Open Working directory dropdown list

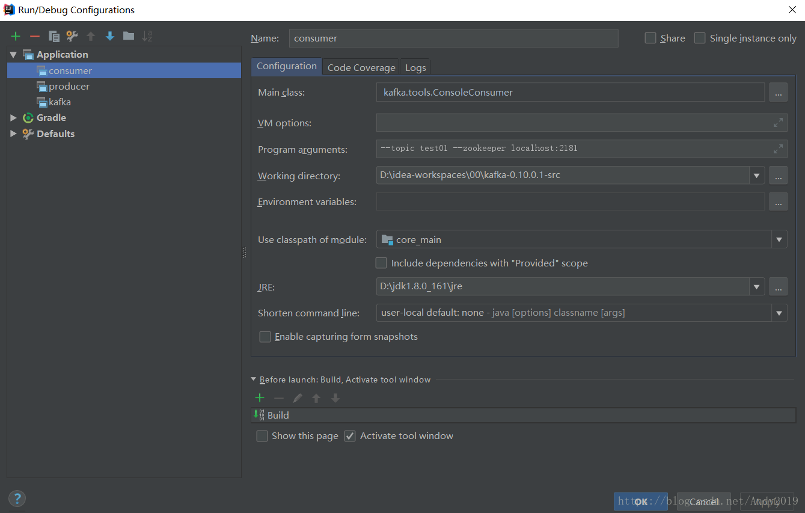757,176
